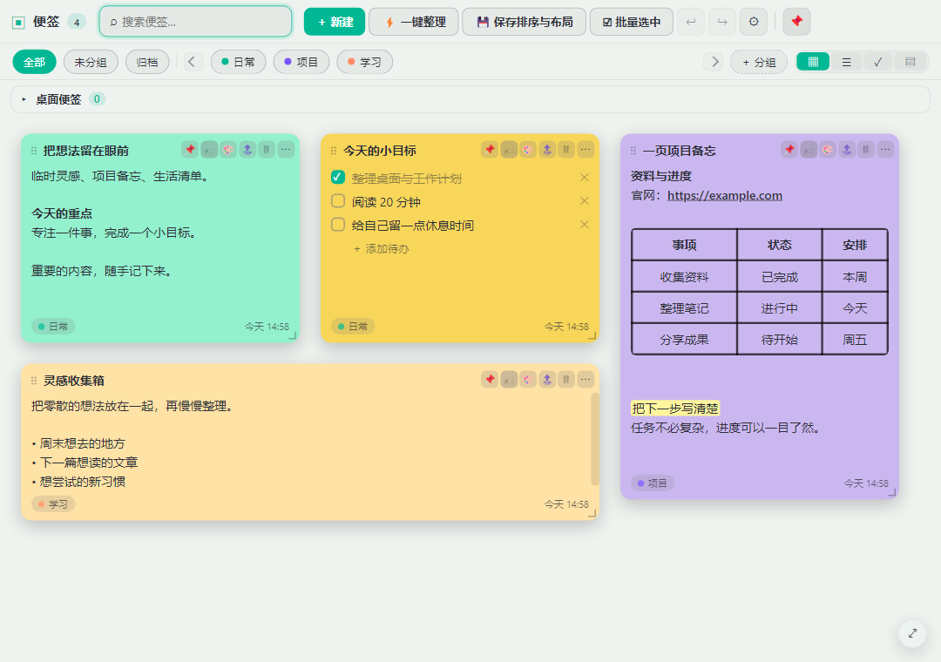Delete the 阅读 20 分钟 todo item
This screenshot has height=662, width=941.
point(585,201)
